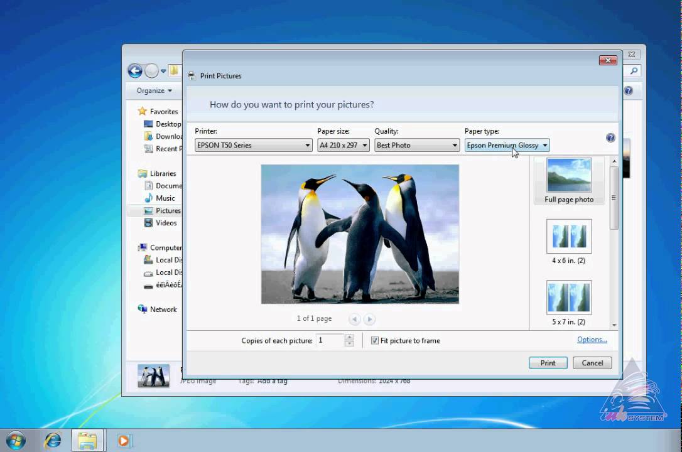Click the printer icon beside Print Pictures title
Screen dimensions: 682x452
pyautogui.click(x=192, y=76)
